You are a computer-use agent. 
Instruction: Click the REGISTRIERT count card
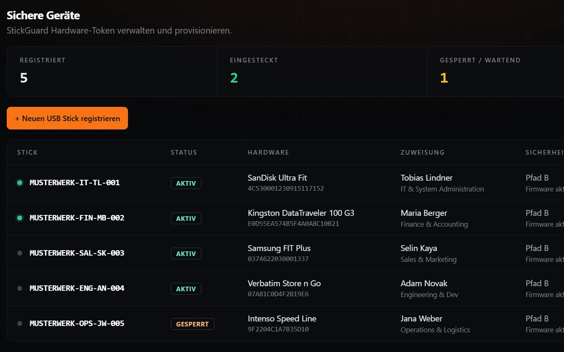point(112,72)
